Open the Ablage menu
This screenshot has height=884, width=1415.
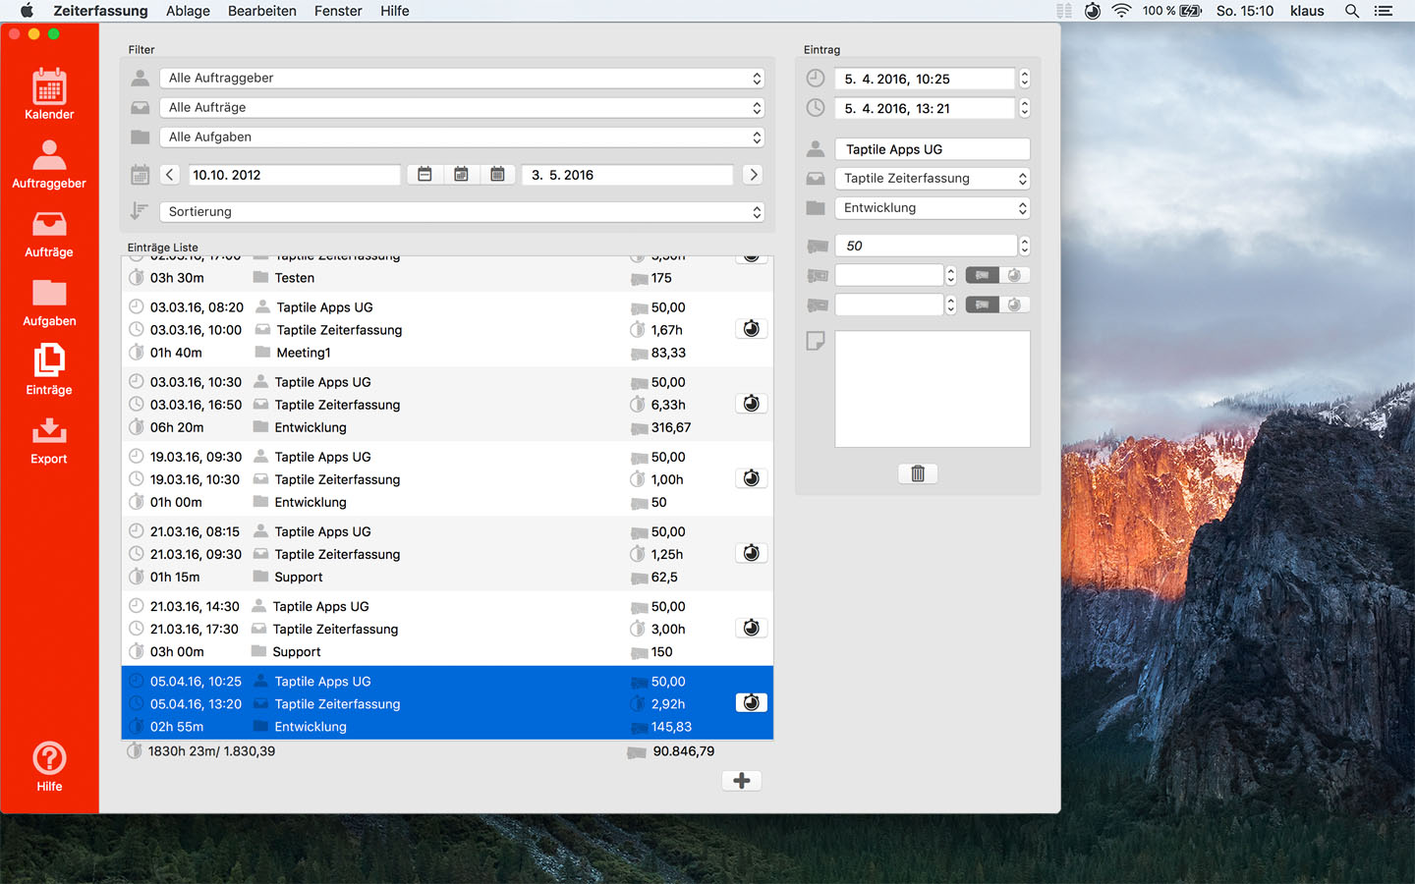pyautogui.click(x=188, y=11)
